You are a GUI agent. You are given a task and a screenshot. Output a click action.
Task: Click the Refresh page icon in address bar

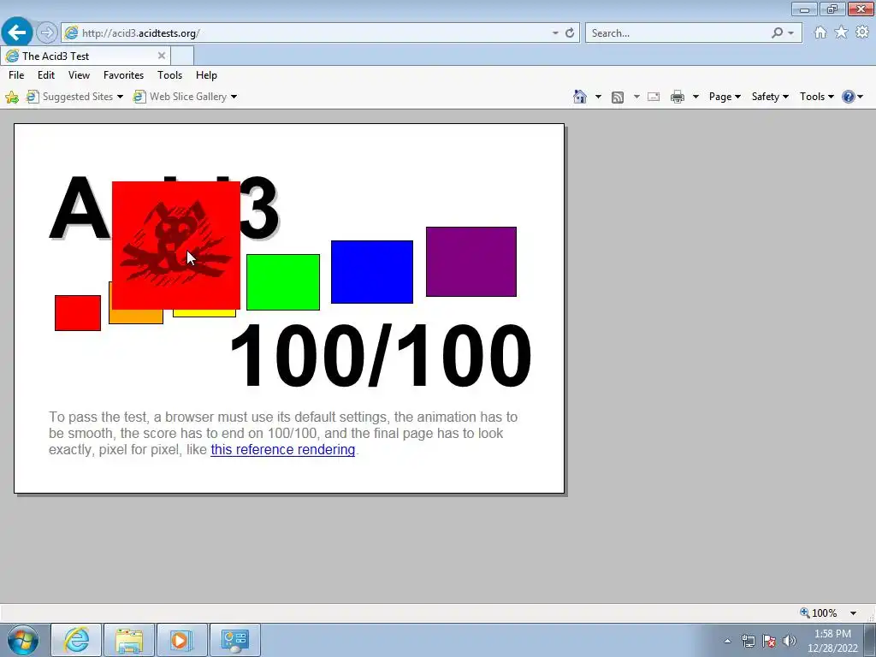click(x=570, y=33)
